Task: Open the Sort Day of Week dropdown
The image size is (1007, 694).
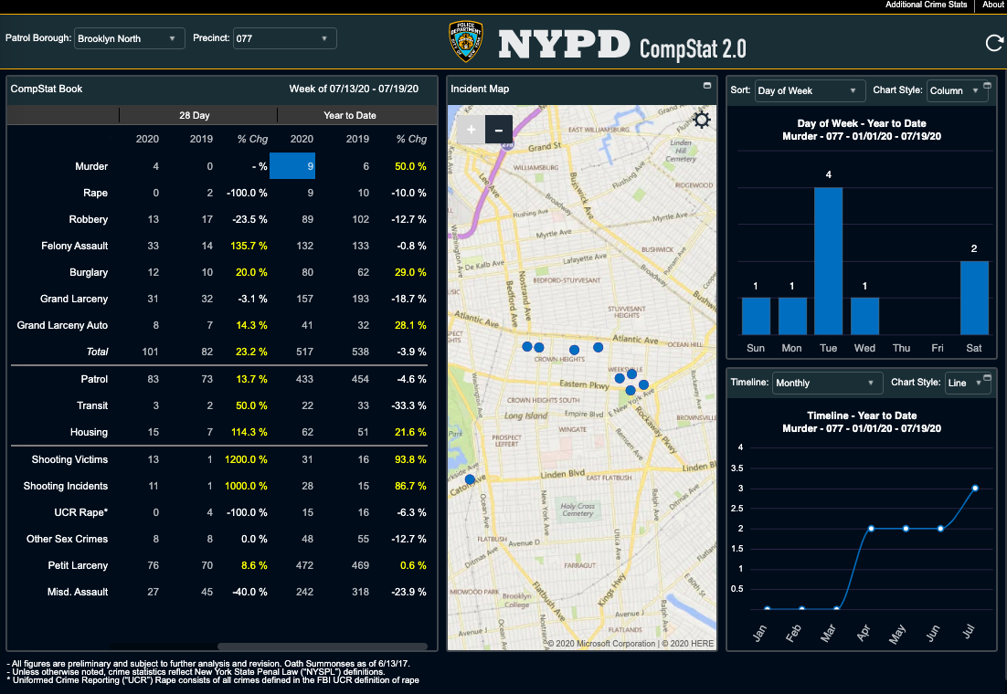Action: [x=810, y=90]
